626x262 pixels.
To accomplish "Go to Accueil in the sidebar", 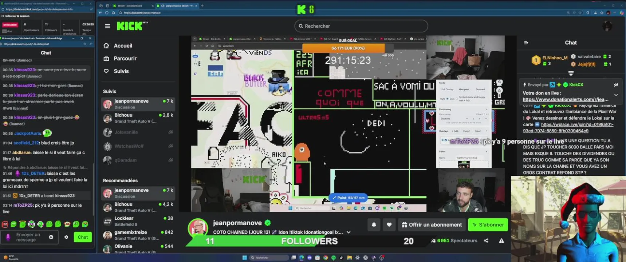I will pos(118,46).
